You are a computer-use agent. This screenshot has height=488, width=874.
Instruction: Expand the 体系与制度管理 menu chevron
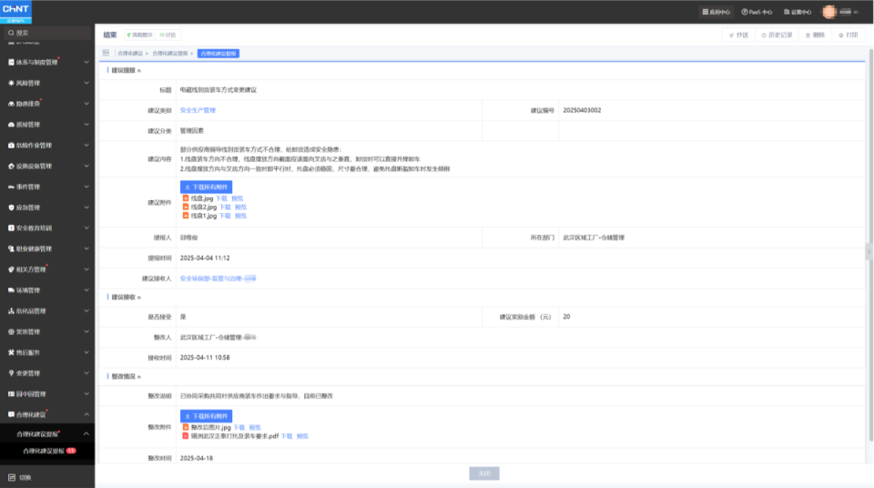click(x=86, y=63)
